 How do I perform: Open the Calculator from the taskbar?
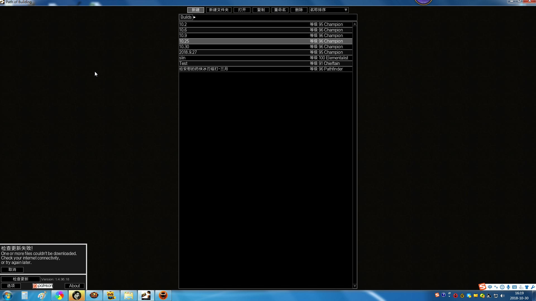click(25, 295)
